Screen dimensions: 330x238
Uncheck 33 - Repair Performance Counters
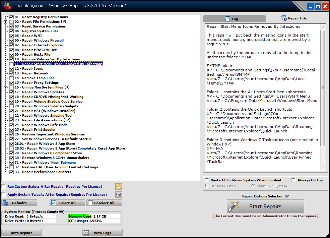click(12, 172)
